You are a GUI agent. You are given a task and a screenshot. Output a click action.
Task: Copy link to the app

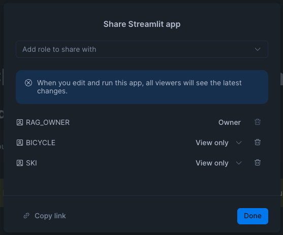45,216
